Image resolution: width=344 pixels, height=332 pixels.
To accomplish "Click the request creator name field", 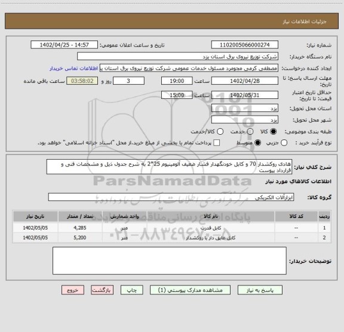I will [x=189, y=68].
